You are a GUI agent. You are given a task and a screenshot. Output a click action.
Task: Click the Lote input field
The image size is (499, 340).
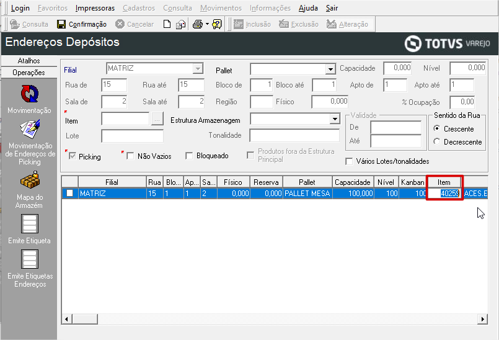pos(132,136)
